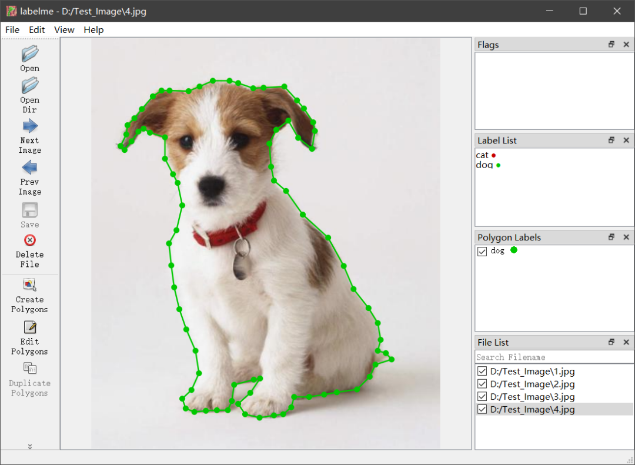Click the Search Filename input field

point(554,357)
